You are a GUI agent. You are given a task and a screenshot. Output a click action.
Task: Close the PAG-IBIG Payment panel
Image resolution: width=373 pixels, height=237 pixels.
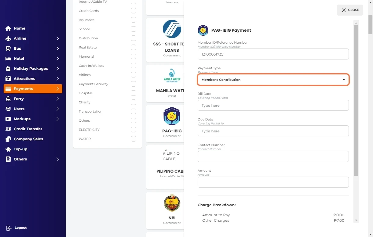[x=350, y=10]
